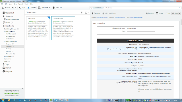Open the Activity feed

(x=32, y=8)
